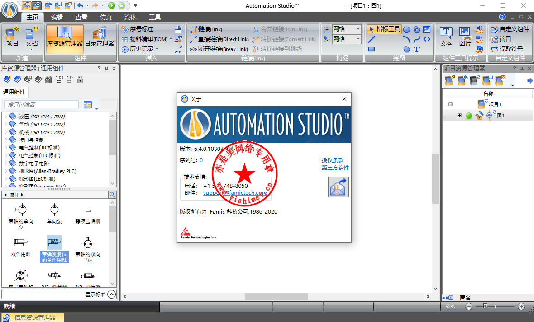
Task: Expand the 图1 node in project explorer
Action: 459,116
